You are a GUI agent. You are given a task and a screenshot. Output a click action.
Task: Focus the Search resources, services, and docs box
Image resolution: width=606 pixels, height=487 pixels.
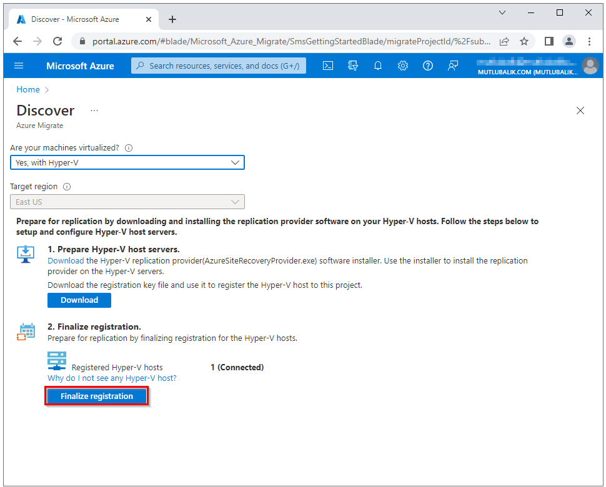pos(219,66)
